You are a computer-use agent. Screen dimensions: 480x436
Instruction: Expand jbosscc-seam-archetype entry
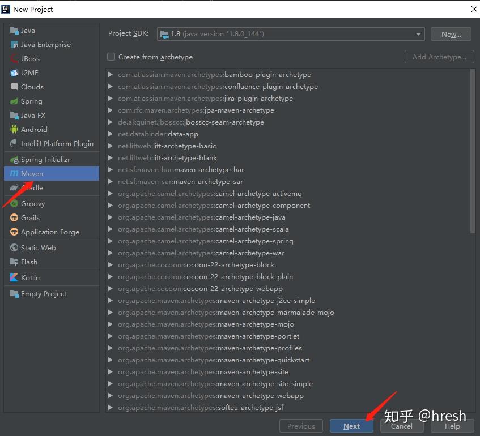pos(111,122)
